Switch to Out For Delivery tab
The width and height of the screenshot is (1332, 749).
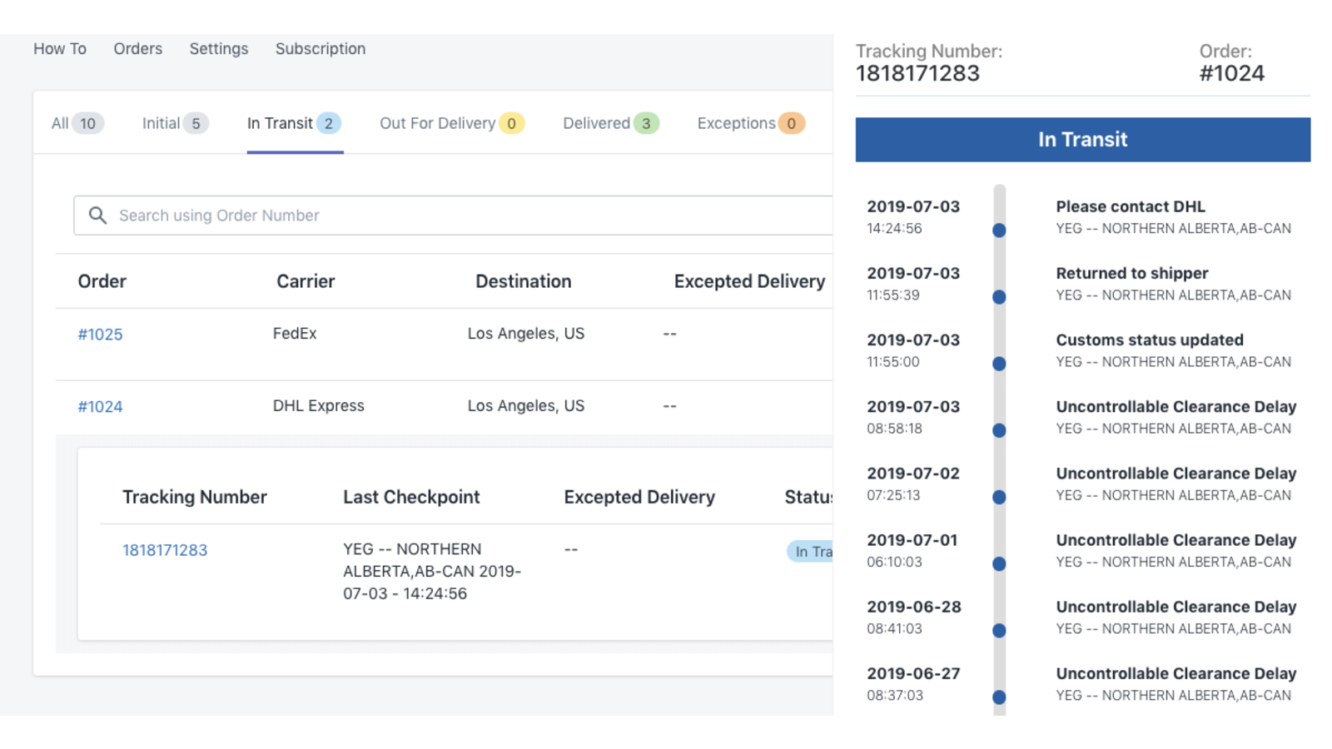coord(452,123)
